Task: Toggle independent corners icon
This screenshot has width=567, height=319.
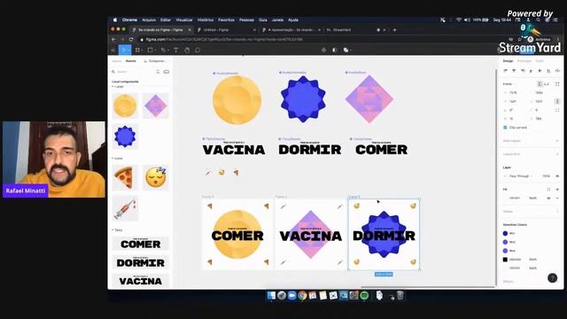Action: pos(557,110)
